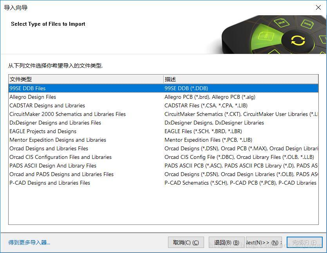
Task: Select P-CAD Designs and Libraries Files
Action: pyautogui.click(x=50, y=183)
